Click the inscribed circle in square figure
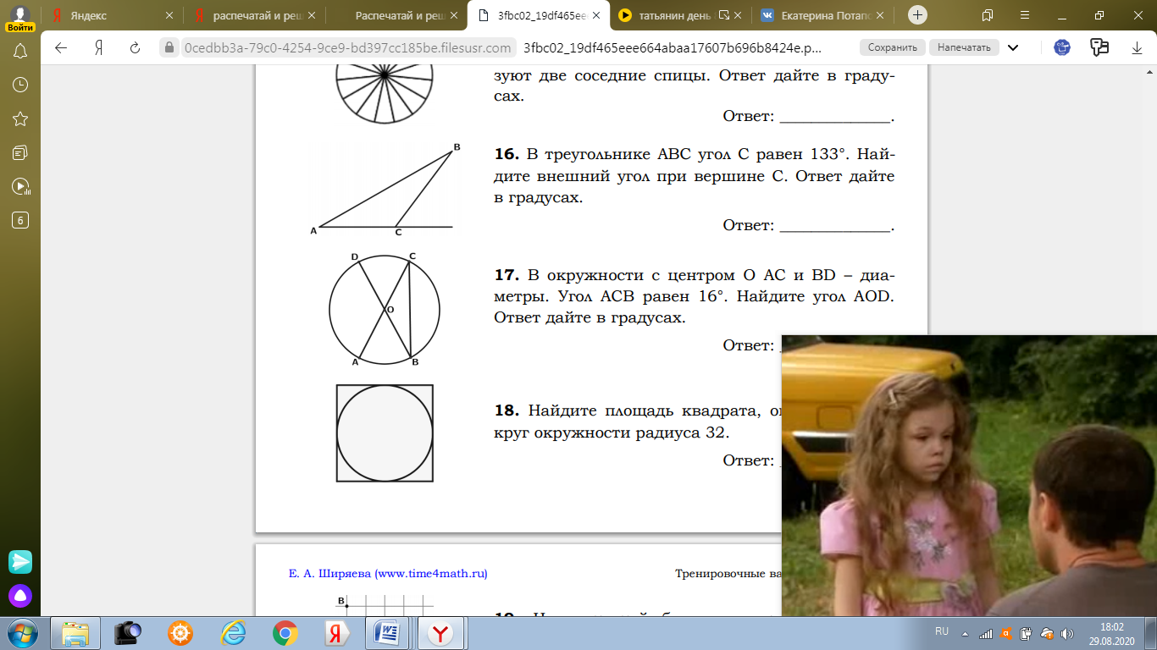The image size is (1157, 650). coord(385,433)
